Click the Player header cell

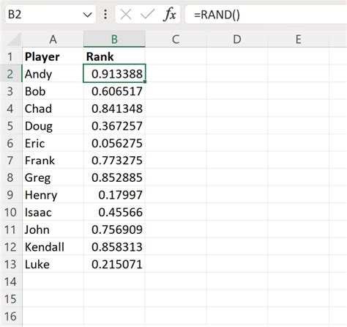[x=53, y=56]
